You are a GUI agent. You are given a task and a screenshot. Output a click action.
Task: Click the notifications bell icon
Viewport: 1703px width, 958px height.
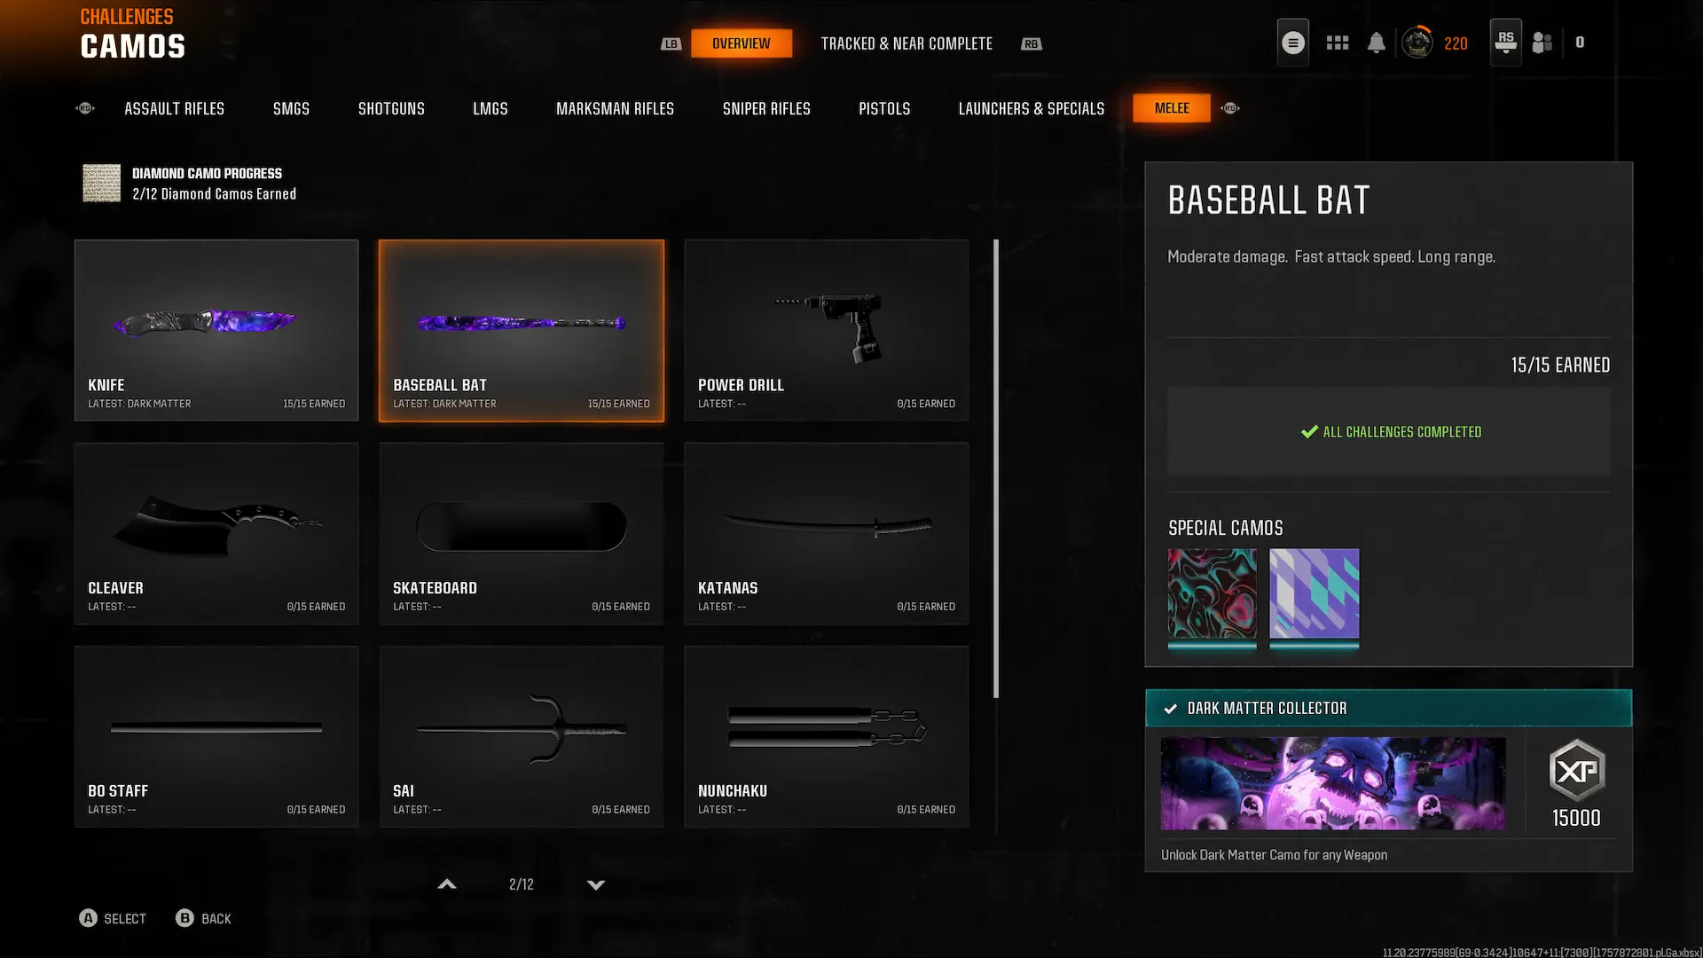(x=1376, y=43)
